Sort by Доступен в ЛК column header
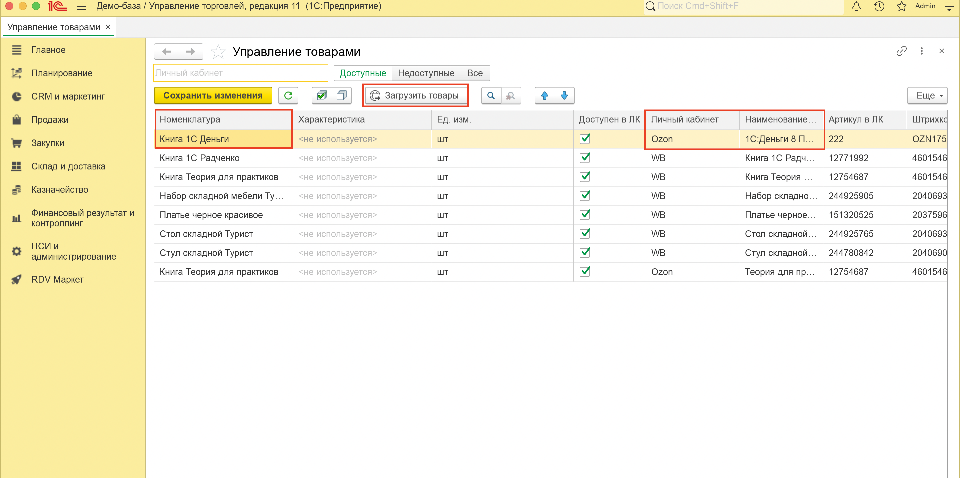The width and height of the screenshot is (960, 478). pos(609,120)
